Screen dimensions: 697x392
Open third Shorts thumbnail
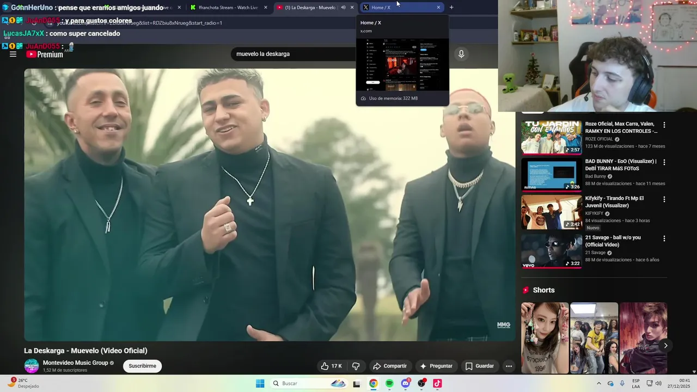coord(643,338)
